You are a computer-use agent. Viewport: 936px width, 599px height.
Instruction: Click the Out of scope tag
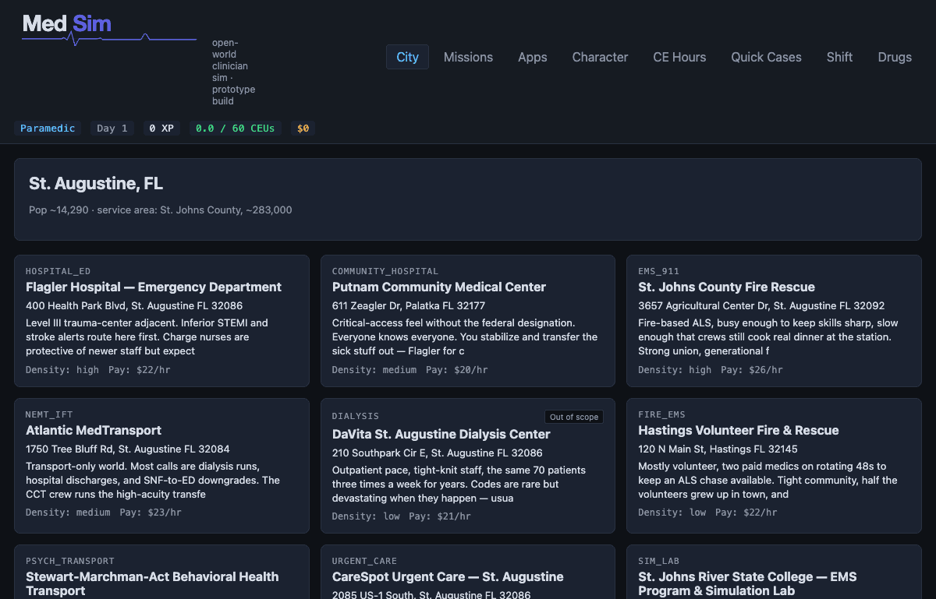pyautogui.click(x=574, y=417)
